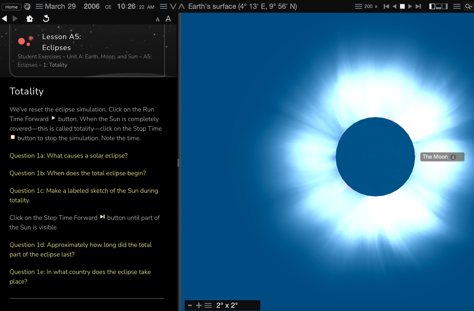The height and width of the screenshot is (311, 474).
Task: Open the time flow rate menu
Action: coord(359,7)
